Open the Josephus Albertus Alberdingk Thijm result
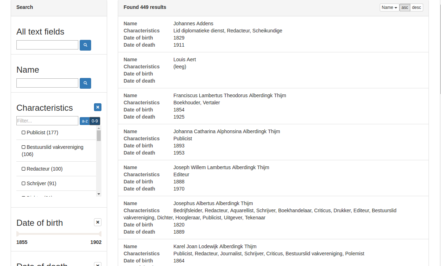 click(x=273, y=218)
